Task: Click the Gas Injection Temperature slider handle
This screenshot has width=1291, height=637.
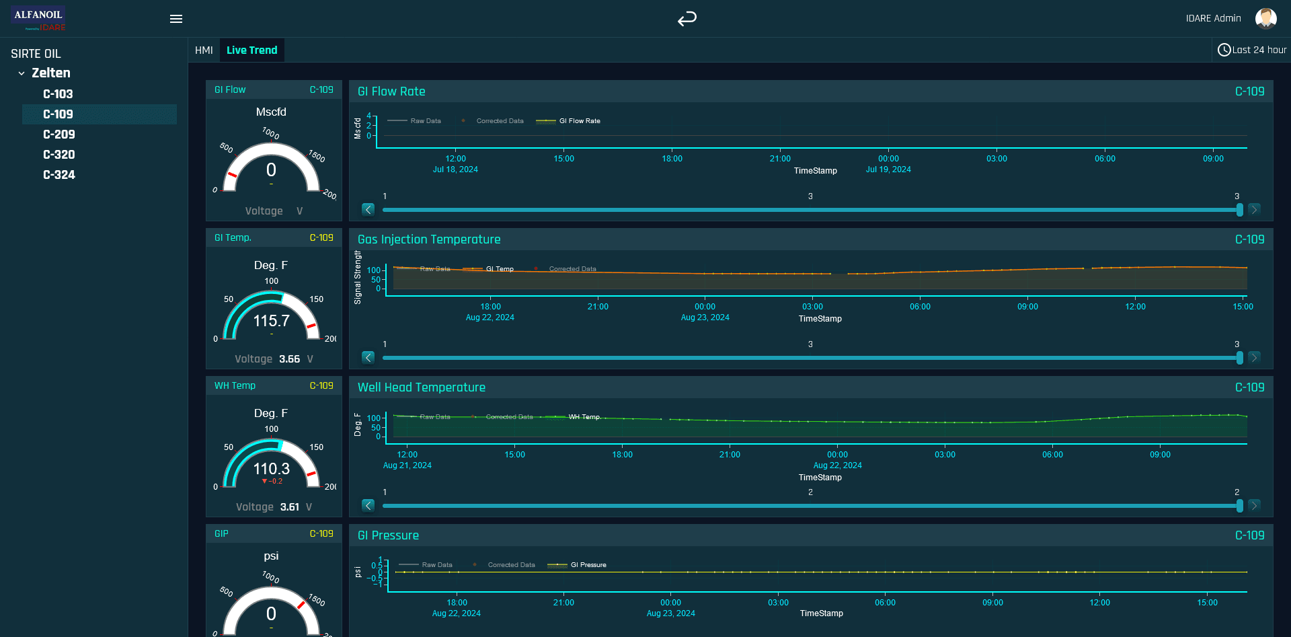Action: point(1239,358)
